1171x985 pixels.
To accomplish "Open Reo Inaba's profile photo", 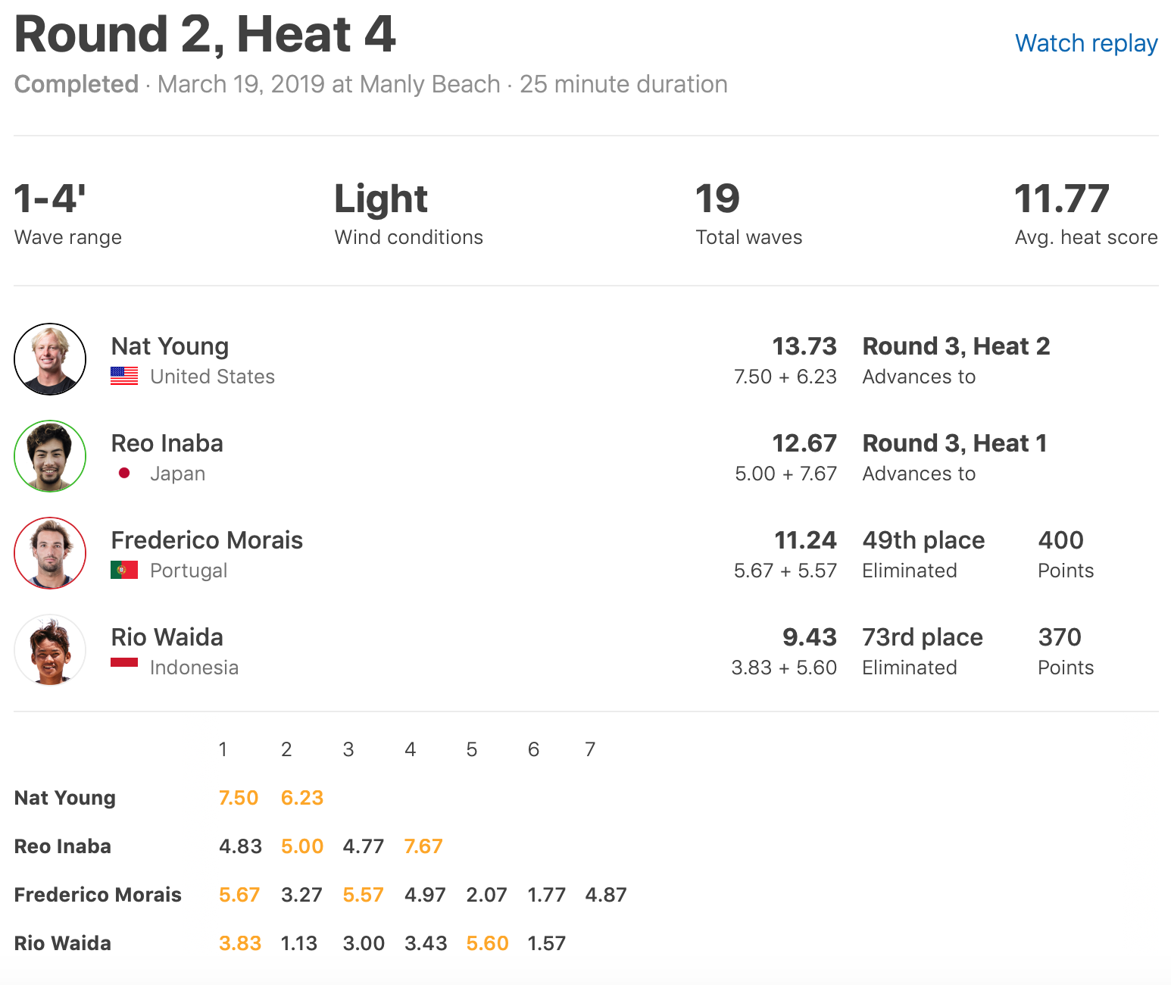I will pos(50,456).
